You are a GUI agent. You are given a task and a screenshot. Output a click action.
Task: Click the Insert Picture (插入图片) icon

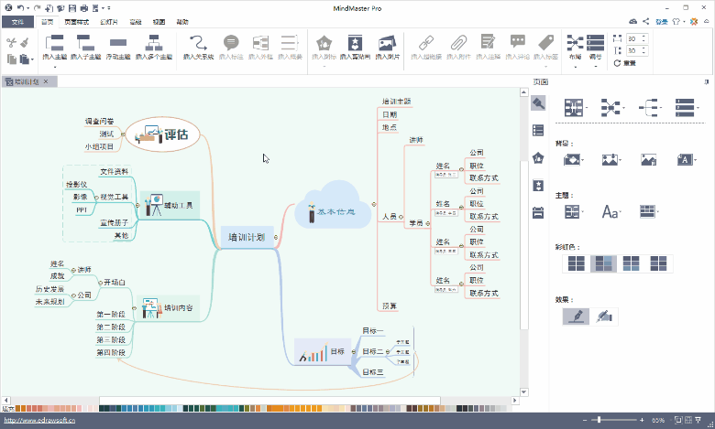tap(387, 43)
